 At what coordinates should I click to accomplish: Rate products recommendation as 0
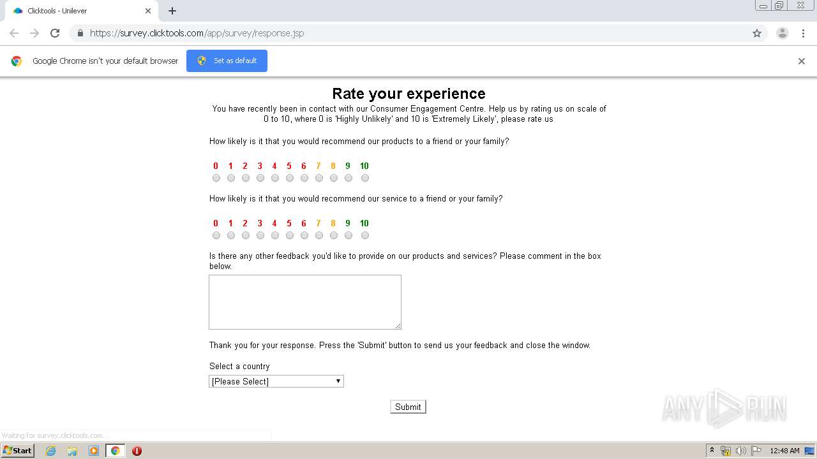216,178
